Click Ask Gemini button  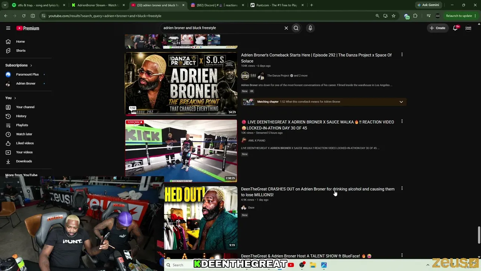428,5
